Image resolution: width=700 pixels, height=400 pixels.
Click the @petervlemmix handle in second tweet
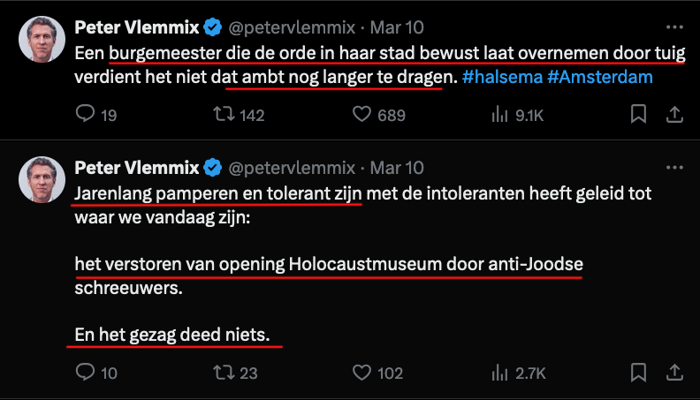(x=292, y=167)
